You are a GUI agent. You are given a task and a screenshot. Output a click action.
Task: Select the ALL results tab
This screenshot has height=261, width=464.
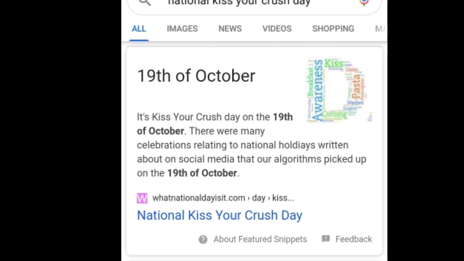(139, 29)
